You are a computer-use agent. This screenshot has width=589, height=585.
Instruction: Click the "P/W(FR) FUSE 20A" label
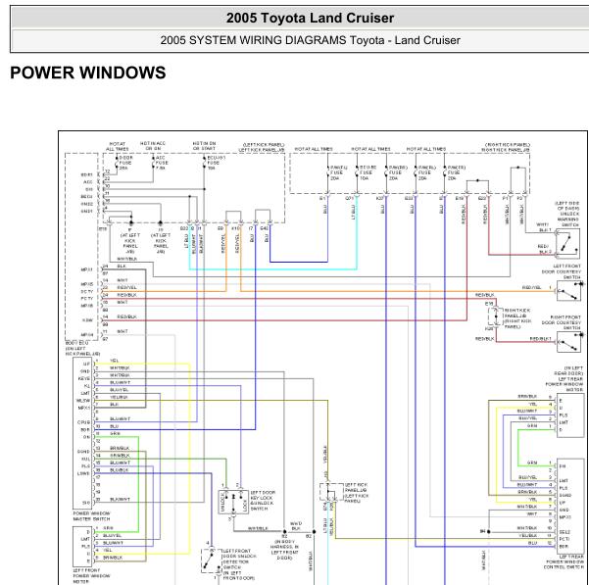[457, 172]
